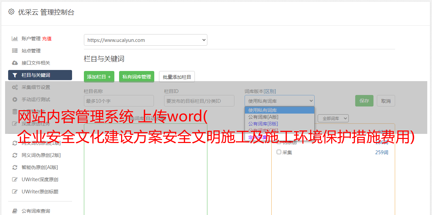432x215 pixels.
Task: Click the refresh icon for 同义词伪原创[2版]
Action: 15,155
